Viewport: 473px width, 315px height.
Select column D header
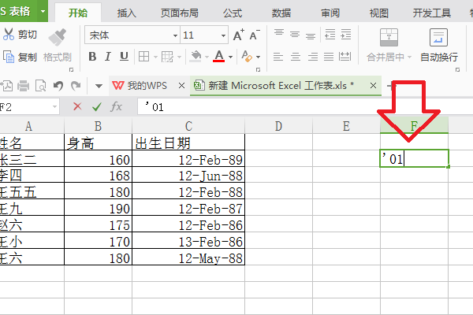pos(279,126)
